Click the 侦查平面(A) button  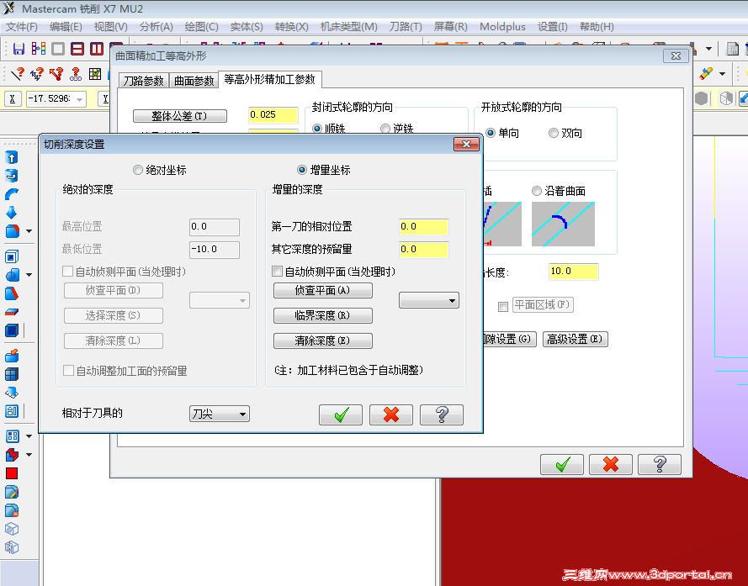point(322,290)
